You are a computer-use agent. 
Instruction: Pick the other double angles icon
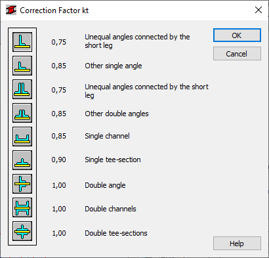click(22, 113)
